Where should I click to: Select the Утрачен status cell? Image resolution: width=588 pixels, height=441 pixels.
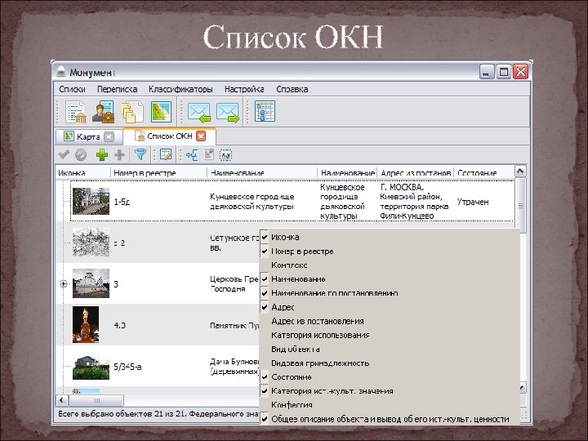pos(473,202)
